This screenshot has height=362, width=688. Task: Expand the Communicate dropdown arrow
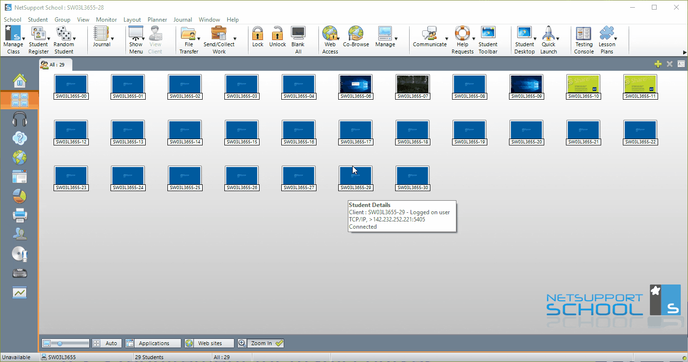tap(446, 39)
